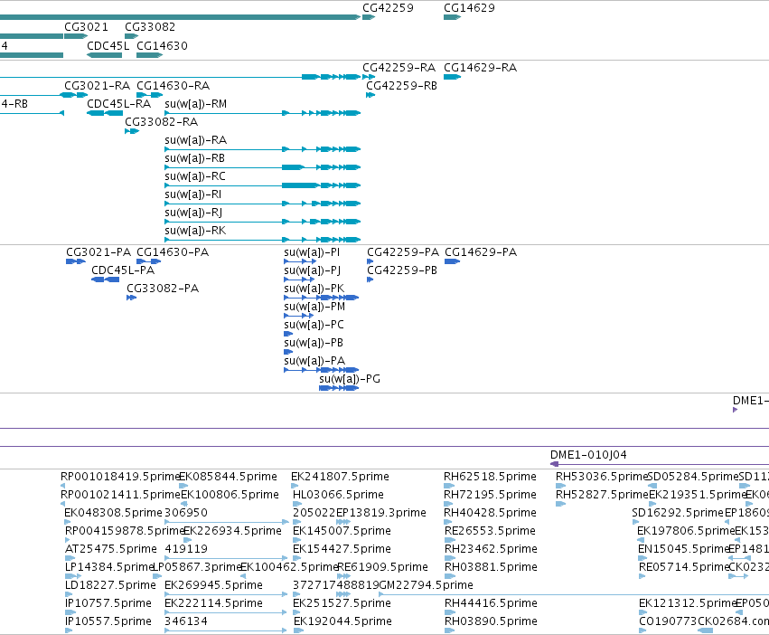Click the su(w[a])-PI protein label
769x635 pixels.
[312, 252]
